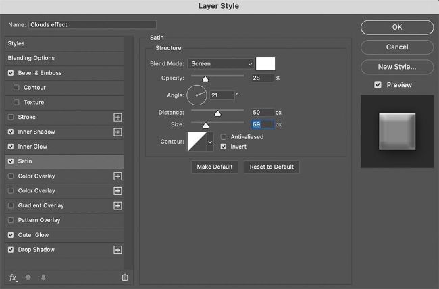
Task: Uncheck the Invert checkbox
Action: coord(224,147)
